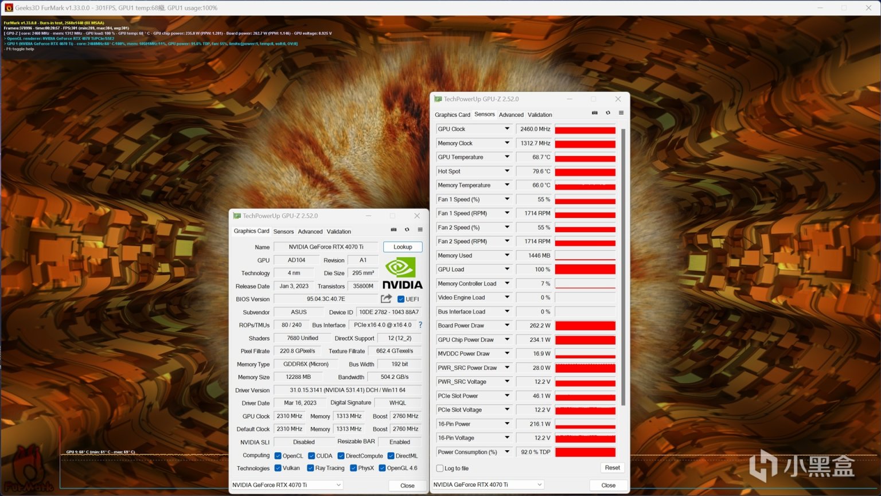Image resolution: width=881 pixels, height=496 pixels.
Task: Toggle the UEFI checkbox
Action: (401, 299)
